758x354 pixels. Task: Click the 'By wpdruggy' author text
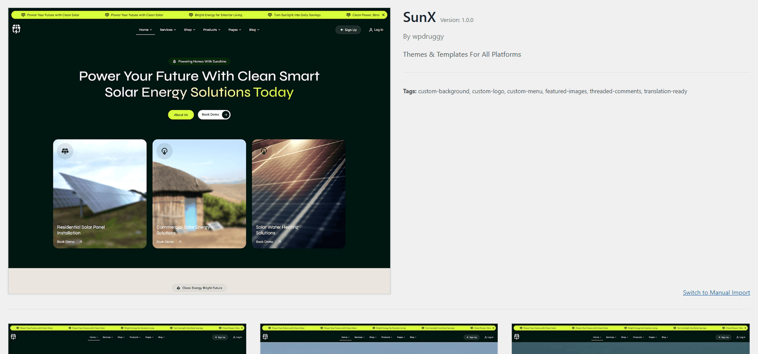click(423, 36)
